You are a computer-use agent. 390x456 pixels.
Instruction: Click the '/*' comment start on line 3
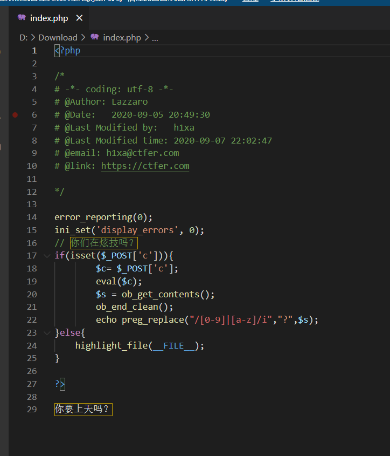click(x=60, y=76)
